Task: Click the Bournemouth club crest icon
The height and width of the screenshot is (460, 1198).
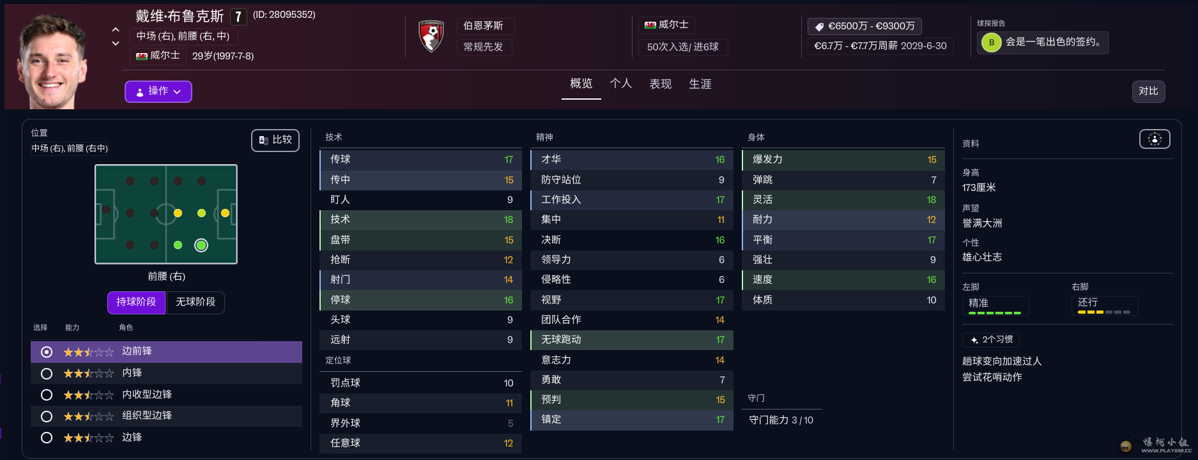Action: (x=431, y=36)
